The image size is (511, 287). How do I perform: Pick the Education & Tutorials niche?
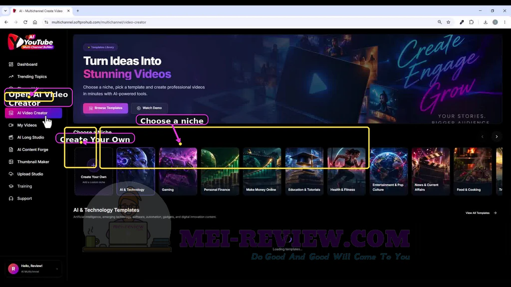tap(304, 171)
